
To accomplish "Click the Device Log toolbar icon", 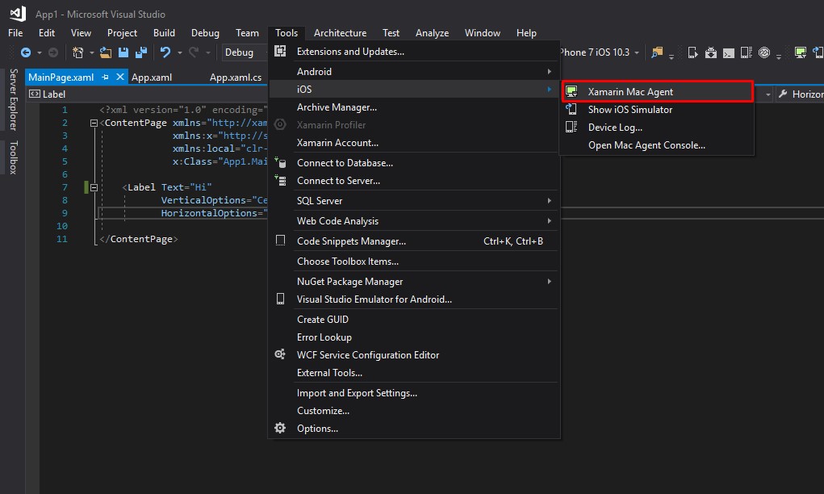I will tap(747, 52).
